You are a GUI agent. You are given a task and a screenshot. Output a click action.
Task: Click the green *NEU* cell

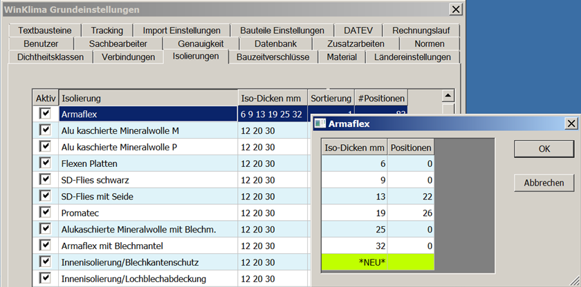(355, 262)
